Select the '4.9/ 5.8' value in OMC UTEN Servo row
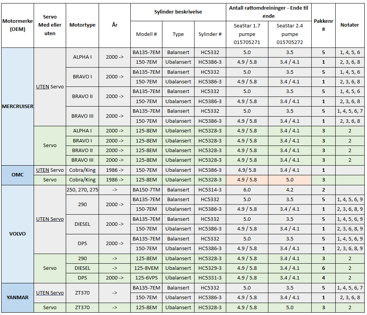 (247, 170)
